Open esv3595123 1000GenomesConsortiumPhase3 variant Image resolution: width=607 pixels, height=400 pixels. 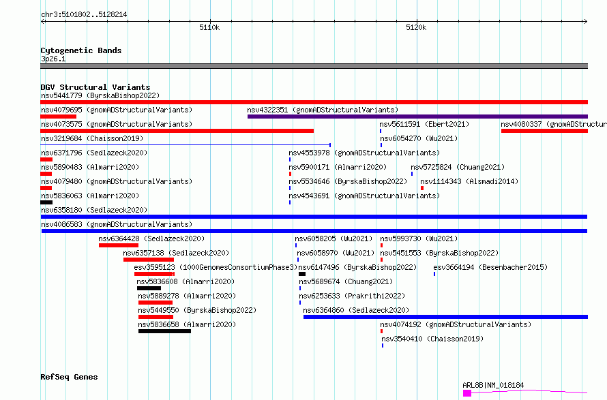pos(216,267)
